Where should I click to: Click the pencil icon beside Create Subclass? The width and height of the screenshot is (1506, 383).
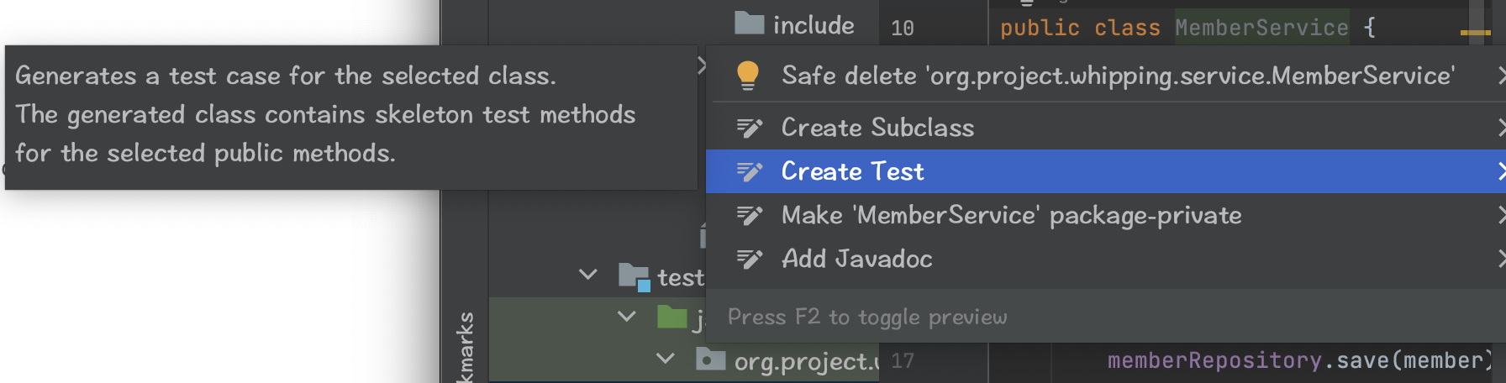click(749, 128)
